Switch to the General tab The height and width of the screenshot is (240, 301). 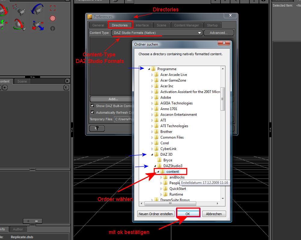coord(98,25)
